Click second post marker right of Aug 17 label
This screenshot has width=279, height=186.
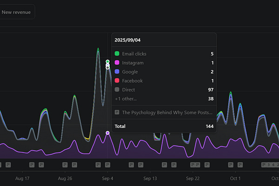coord(41,165)
